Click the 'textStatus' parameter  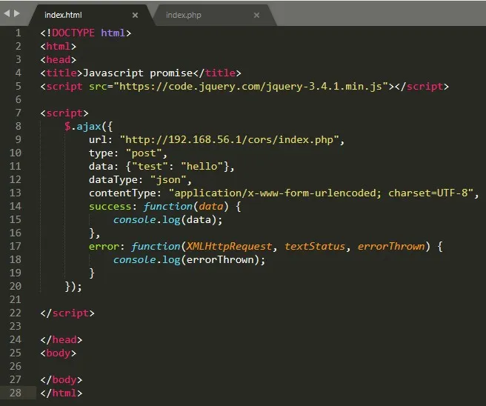tap(315, 247)
